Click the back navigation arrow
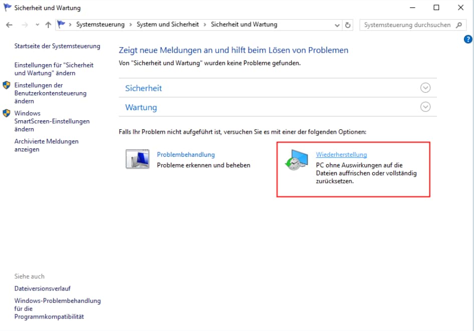Screen dimensions: 474x331 9,25
